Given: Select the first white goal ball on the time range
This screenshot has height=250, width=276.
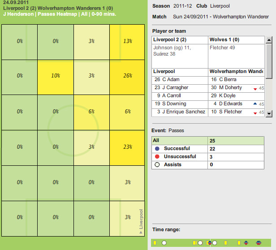Looking at the screenshot, I should [164, 243].
